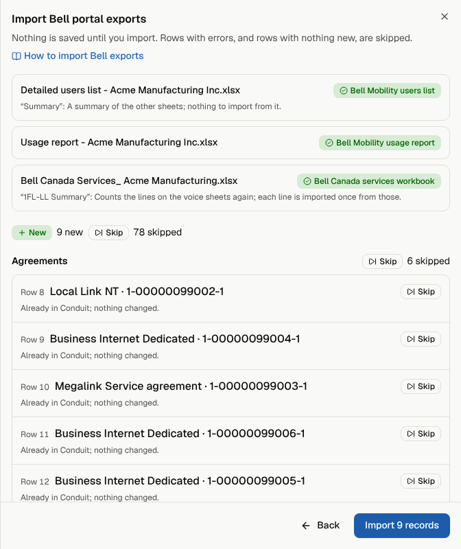Select Business Internet Dedicated · 1-00000099004-1 row
The width and height of the screenshot is (461, 549).
pos(230,346)
